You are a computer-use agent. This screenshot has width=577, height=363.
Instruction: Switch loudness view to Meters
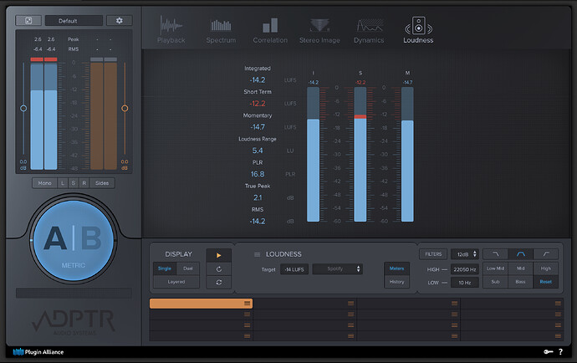(x=396, y=268)
